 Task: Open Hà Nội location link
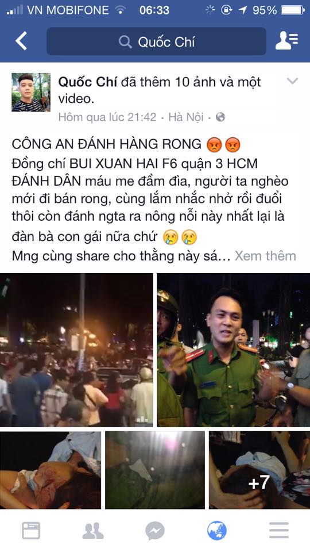(186, 117)
